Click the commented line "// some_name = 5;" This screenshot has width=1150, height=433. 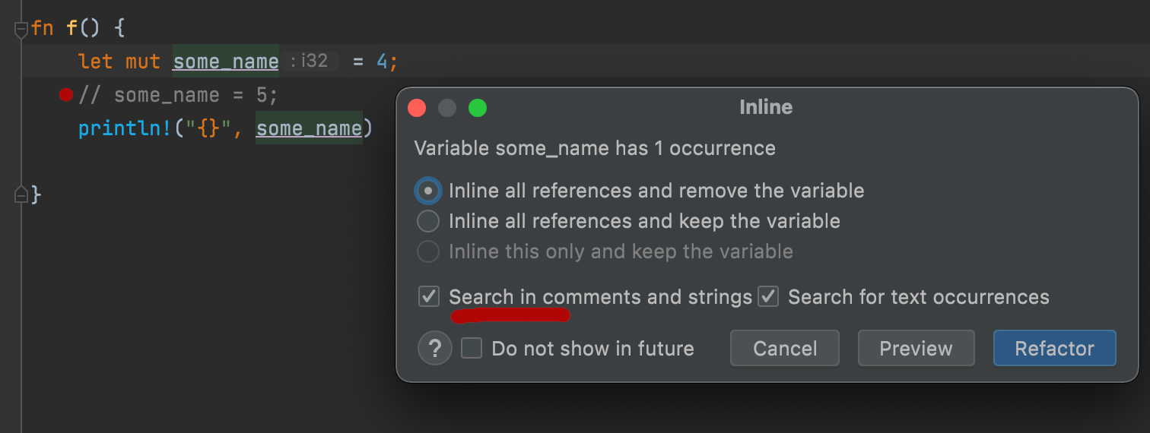coord(179,96)
